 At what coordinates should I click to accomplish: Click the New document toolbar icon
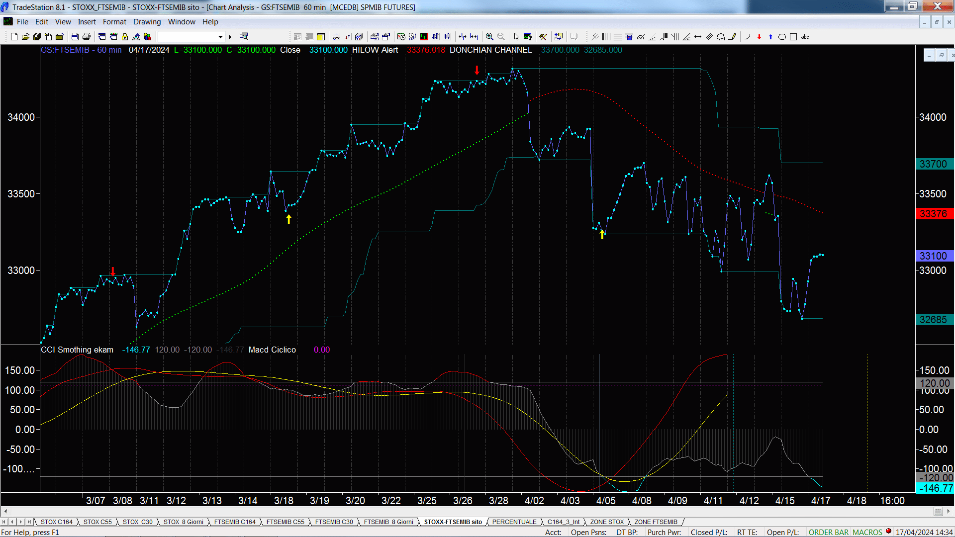14,37
